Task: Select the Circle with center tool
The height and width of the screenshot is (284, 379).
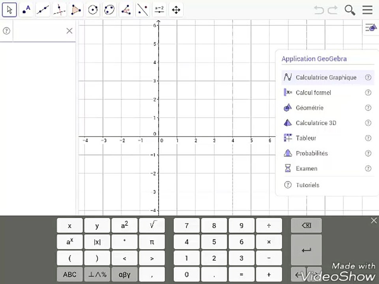Action: point(92,10)
